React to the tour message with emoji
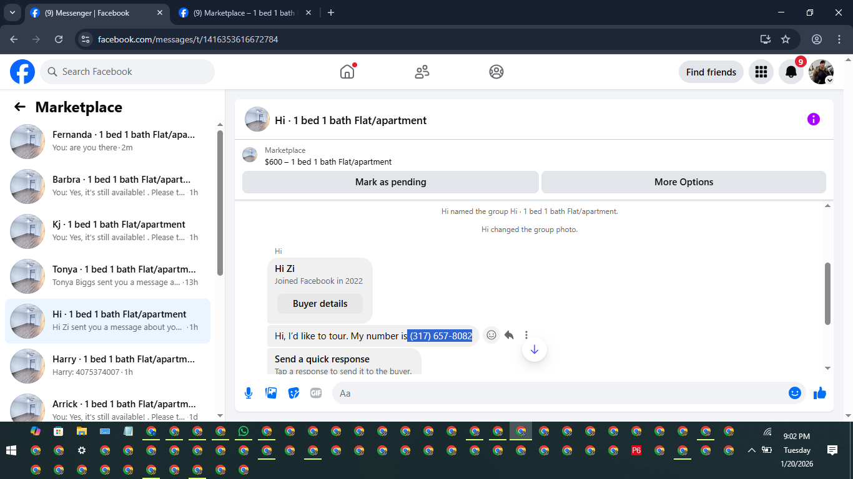853x479 pixels. pyautogui.click(x=491, y=335)
